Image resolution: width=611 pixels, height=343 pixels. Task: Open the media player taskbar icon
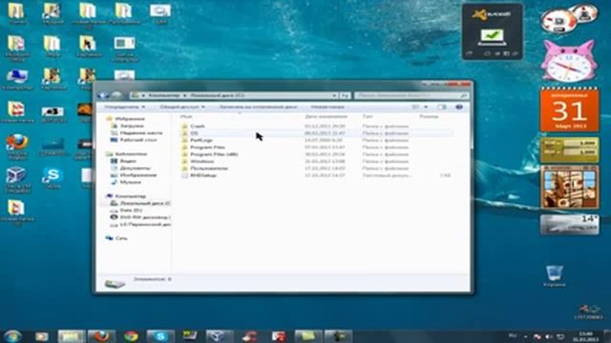coord(42,336)
